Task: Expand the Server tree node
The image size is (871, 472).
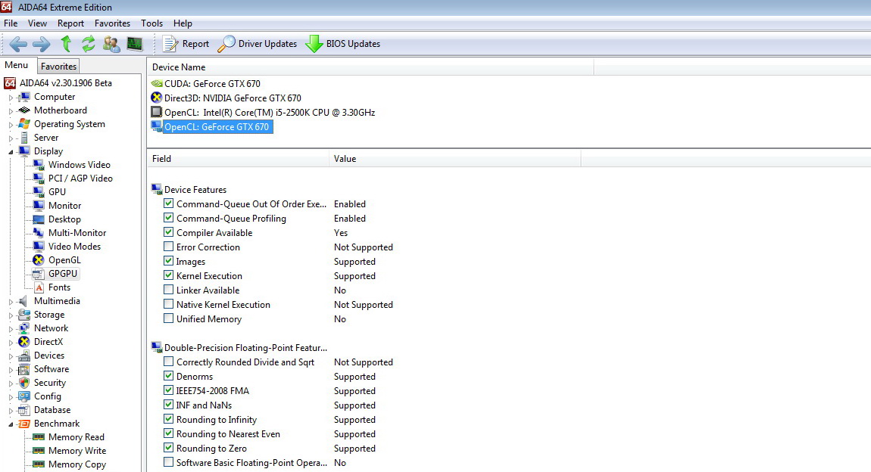Action: pos(11,138)
